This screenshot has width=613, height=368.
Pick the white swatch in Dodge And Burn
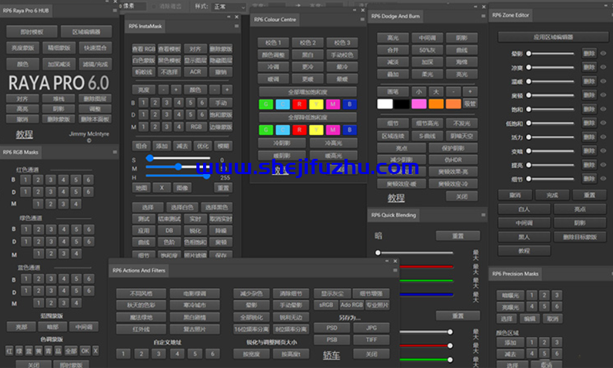(x=385, y=104)
